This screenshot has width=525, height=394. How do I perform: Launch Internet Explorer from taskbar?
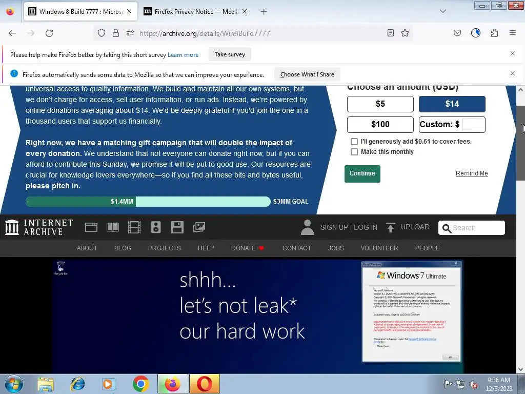[x=77, y=384]
